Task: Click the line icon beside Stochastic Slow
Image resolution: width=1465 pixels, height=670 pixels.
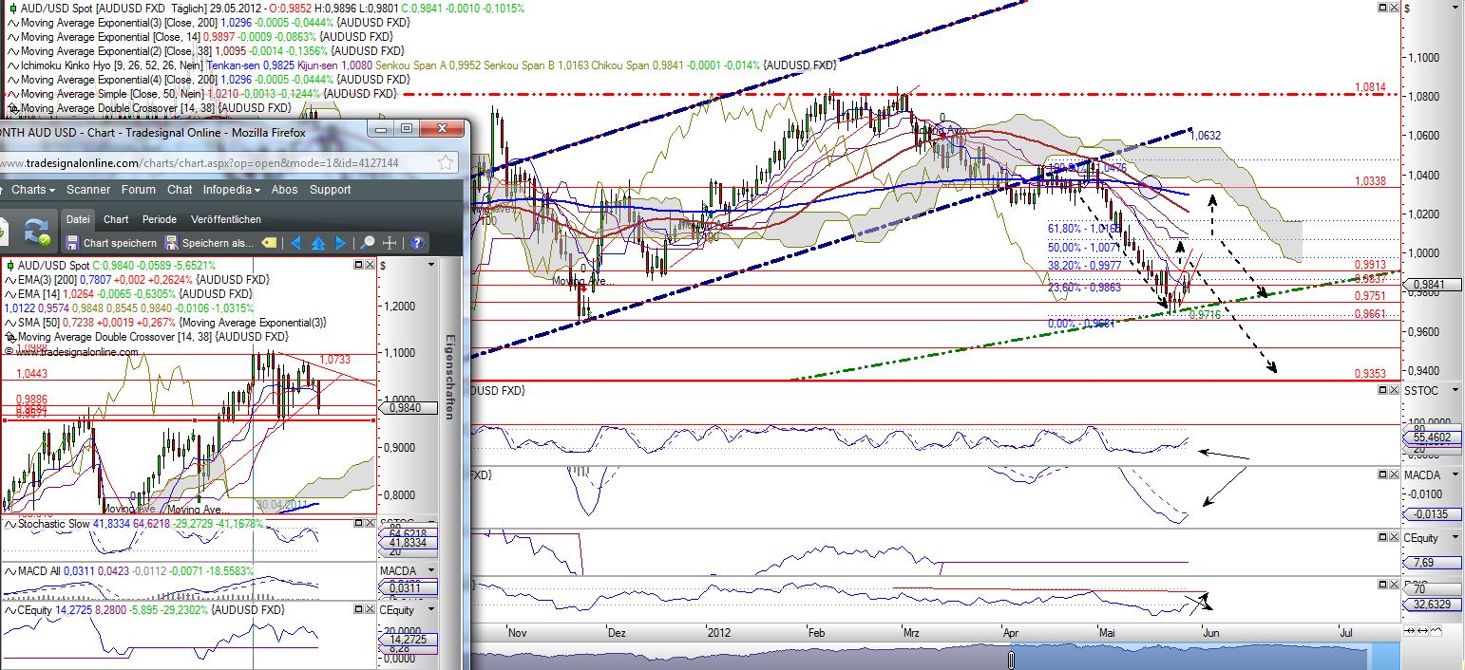Action: click(10, 524)
